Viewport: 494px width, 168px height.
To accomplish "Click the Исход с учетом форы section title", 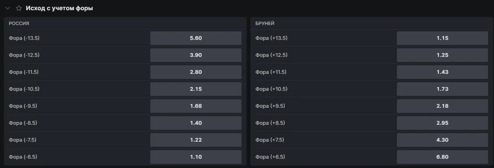I will (59, 8).
